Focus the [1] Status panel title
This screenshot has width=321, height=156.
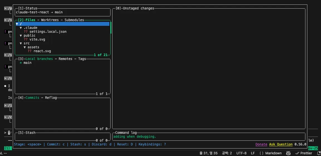pos(28,8)
